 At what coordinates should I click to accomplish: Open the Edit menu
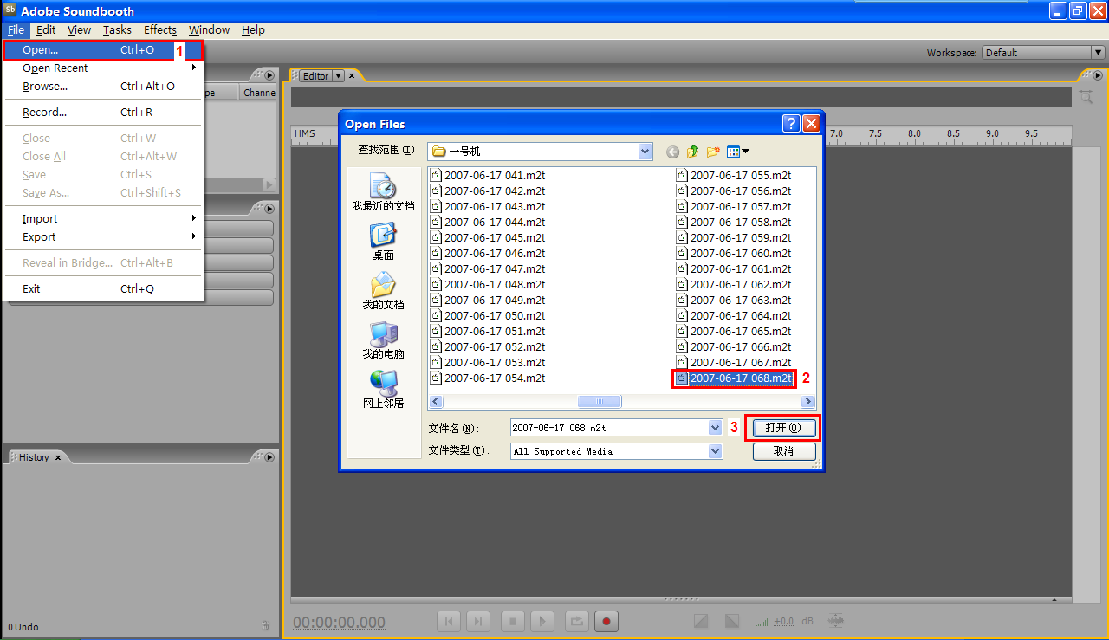pyautogui.click(x=46, y=29)
